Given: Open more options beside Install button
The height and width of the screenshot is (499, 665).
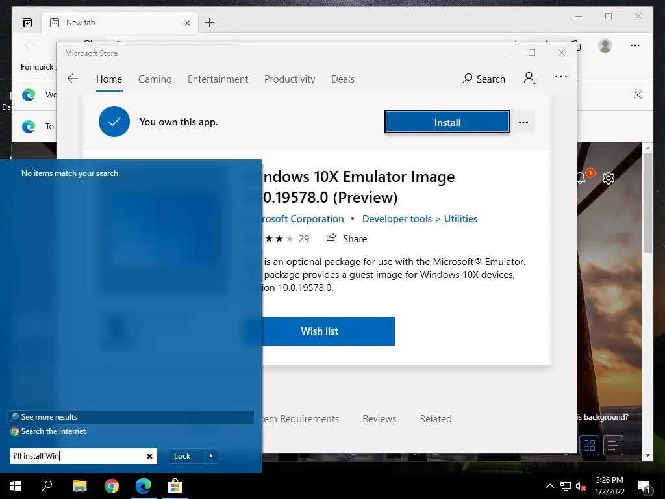Looking at the screenshot, I should click(523, 122).
